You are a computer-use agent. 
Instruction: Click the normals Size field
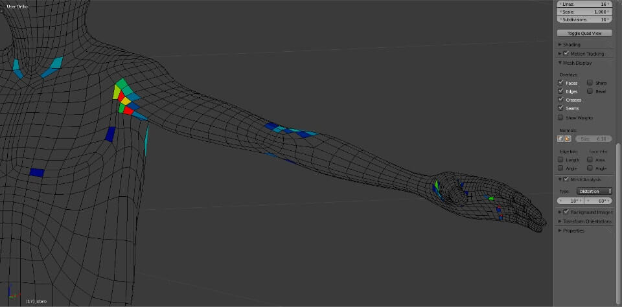[x=593, y=139]
